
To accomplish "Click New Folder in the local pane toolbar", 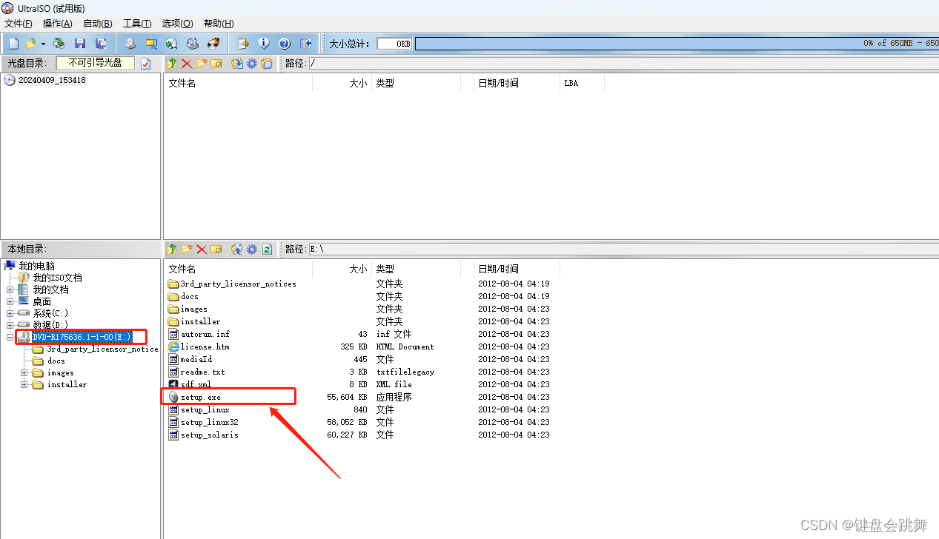I will [x=187, y=250].
